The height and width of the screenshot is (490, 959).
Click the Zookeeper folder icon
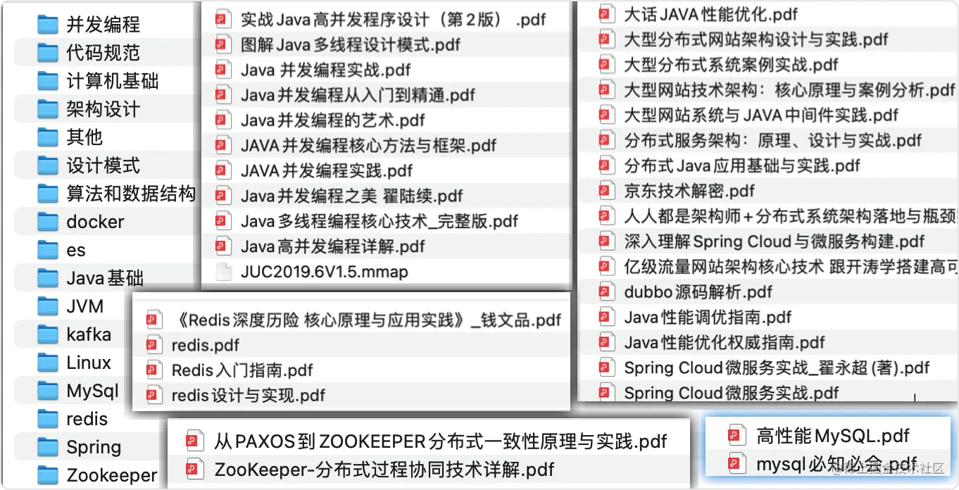[x=48, y=475]
